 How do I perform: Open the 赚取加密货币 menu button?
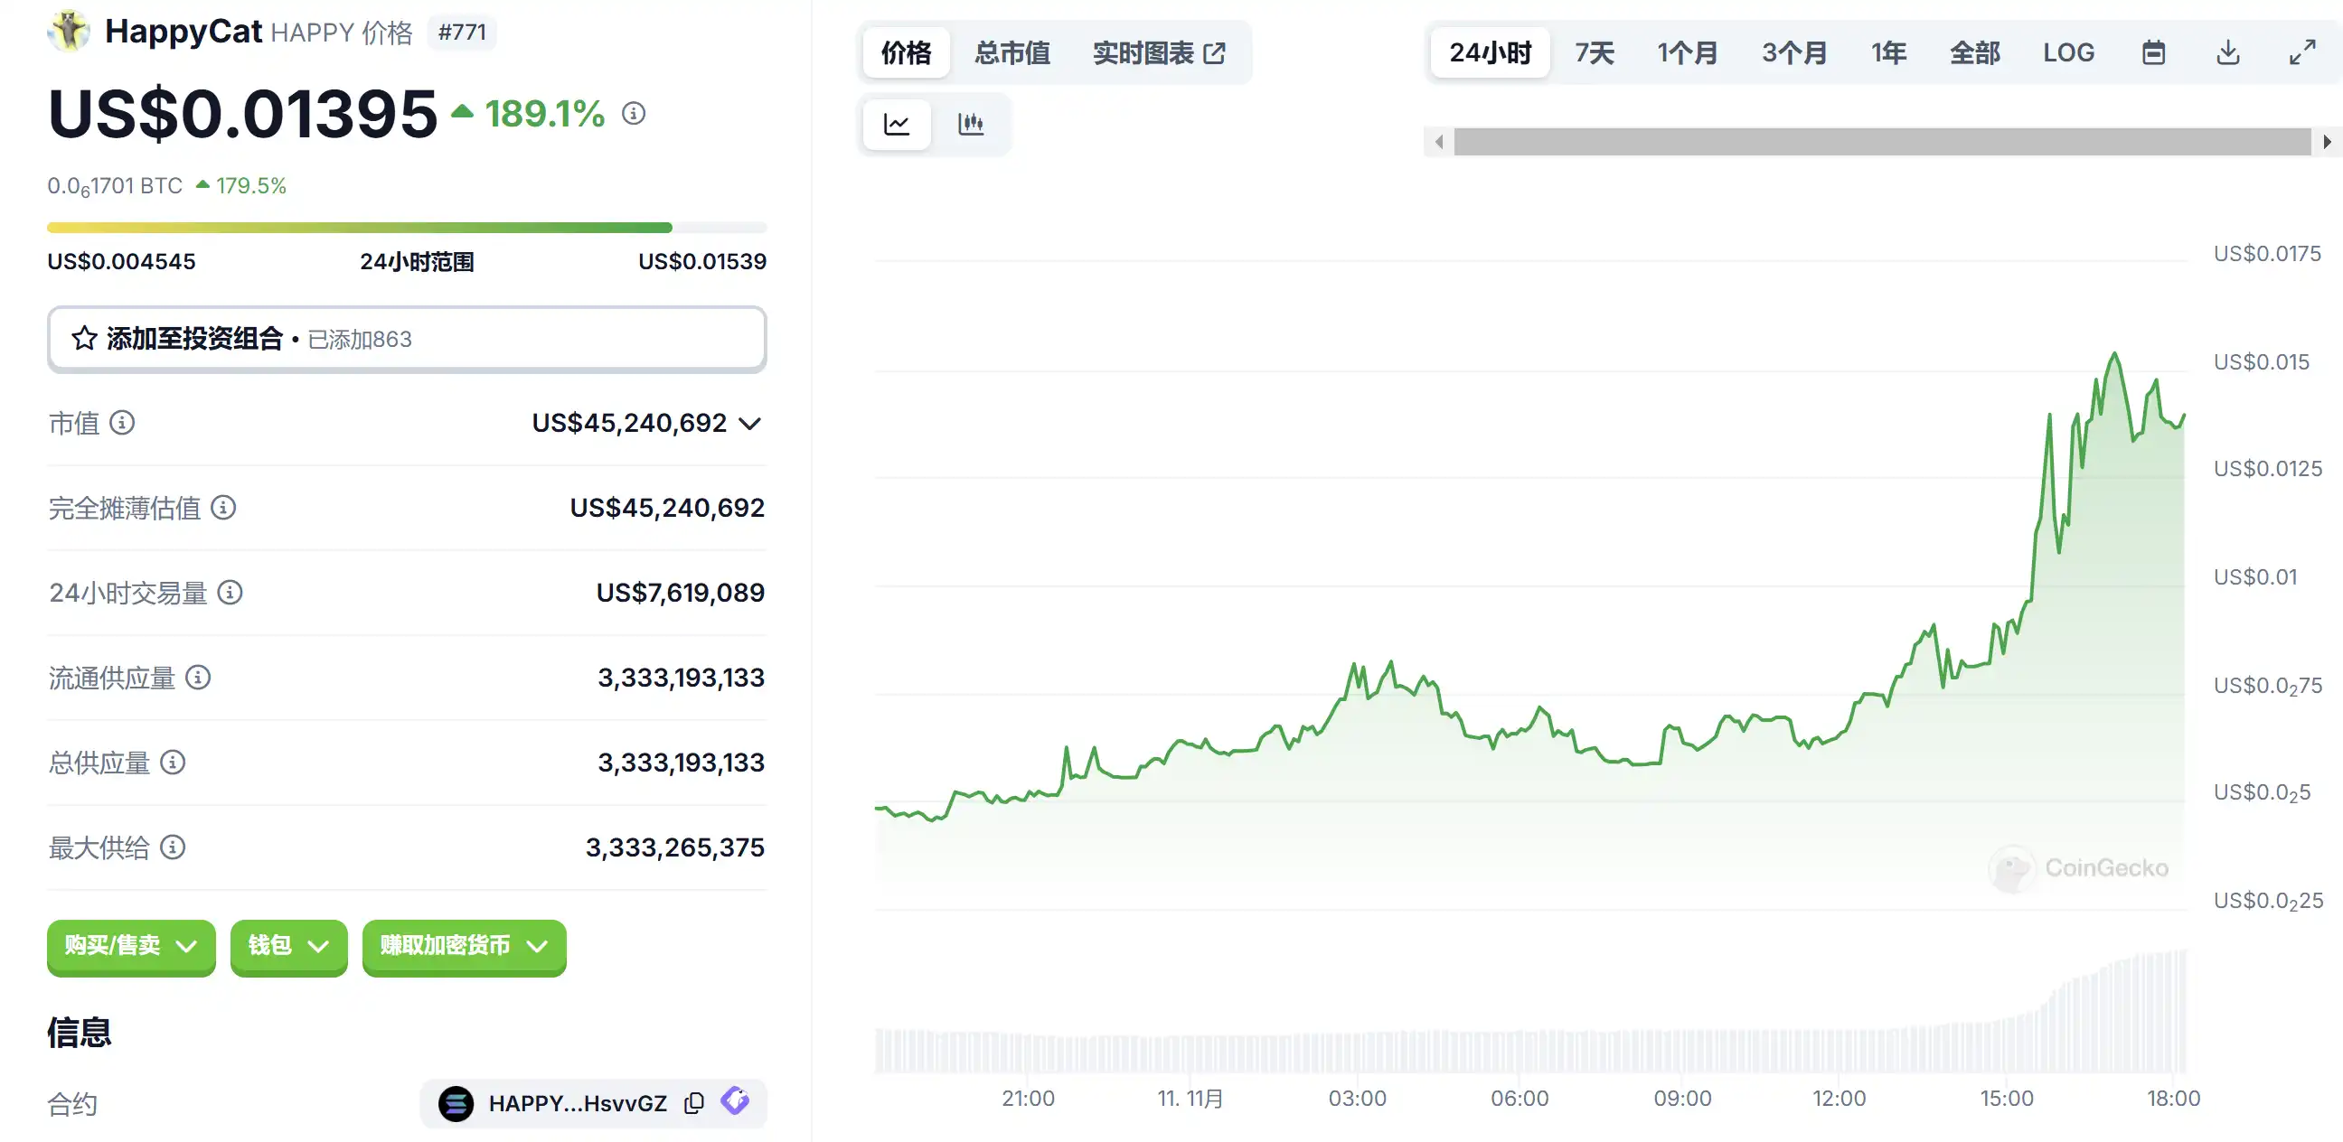464,946
